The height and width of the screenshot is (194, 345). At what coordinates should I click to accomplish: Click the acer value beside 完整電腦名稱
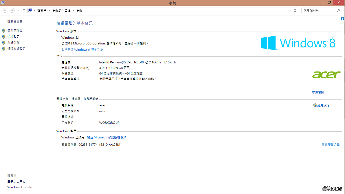(102, 111)
